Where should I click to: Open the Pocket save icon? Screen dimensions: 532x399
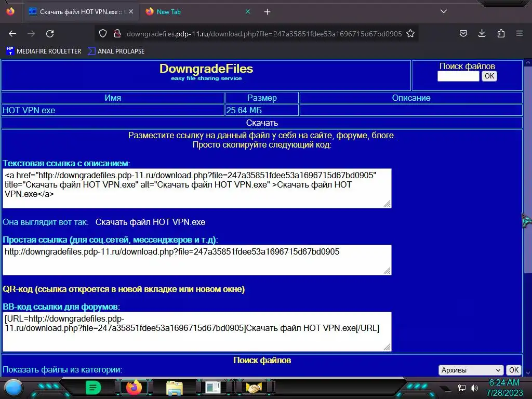463,33
